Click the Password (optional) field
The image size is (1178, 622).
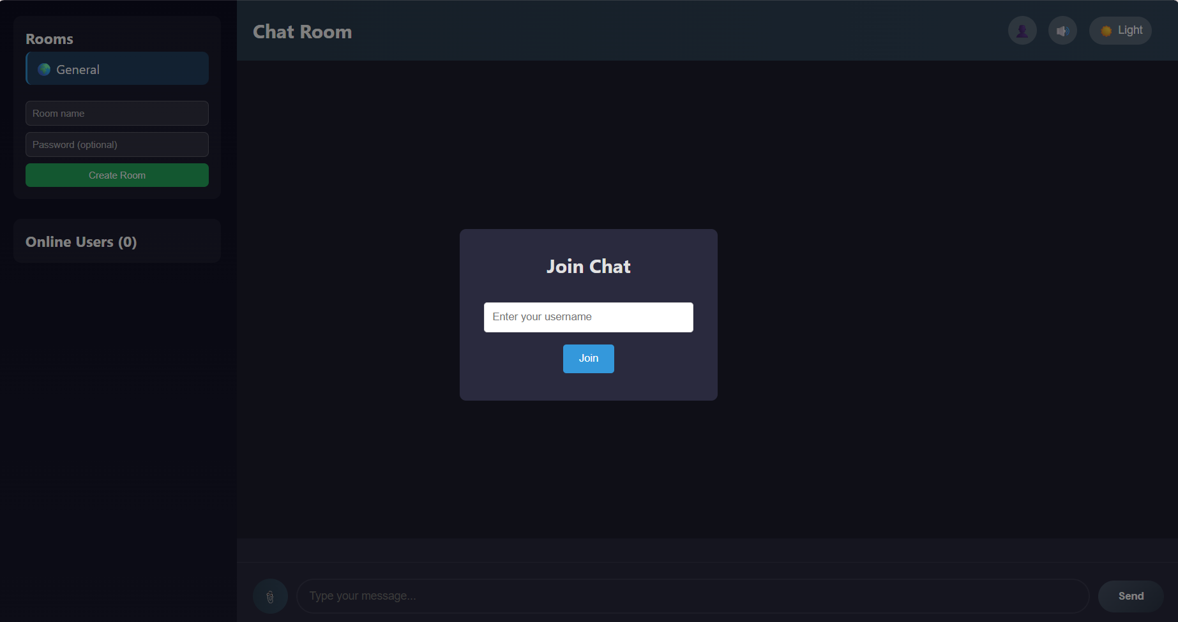pos(117,145)
